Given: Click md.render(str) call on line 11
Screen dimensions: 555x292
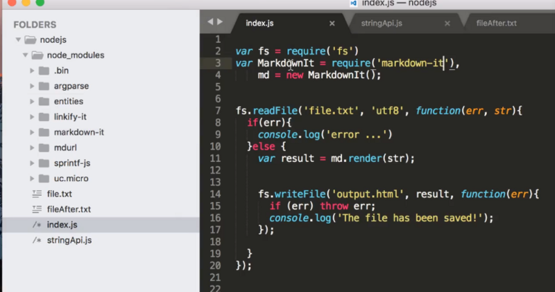Looking at the screenshot, I should coord(369,158).
